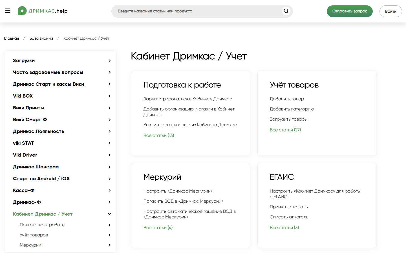
Task: Open Настроить автоматическое гашение ВСД article
Action: point(189,214)
